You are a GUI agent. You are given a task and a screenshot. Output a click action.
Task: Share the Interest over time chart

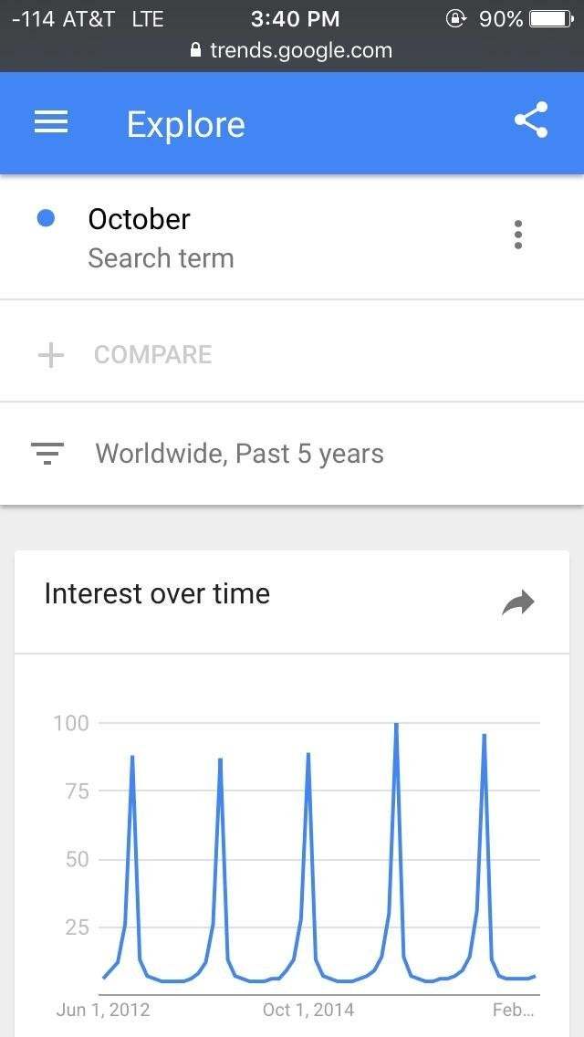point(517,602)
